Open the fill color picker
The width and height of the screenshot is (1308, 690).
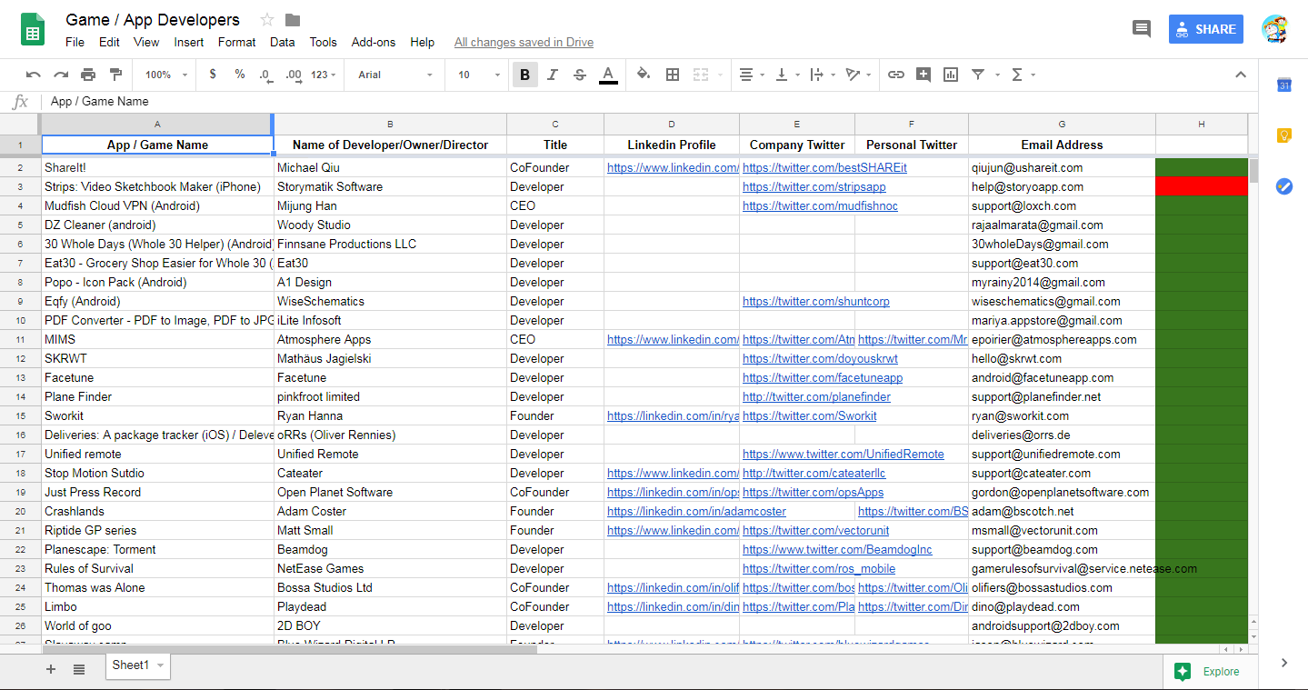[x=644, y=75]
